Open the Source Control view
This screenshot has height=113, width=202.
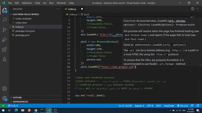coord(4,30)
